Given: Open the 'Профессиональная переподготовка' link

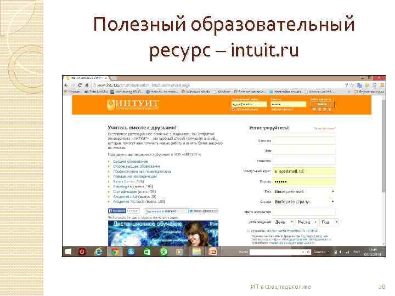Looking at the screenshot, I should 142,172.
